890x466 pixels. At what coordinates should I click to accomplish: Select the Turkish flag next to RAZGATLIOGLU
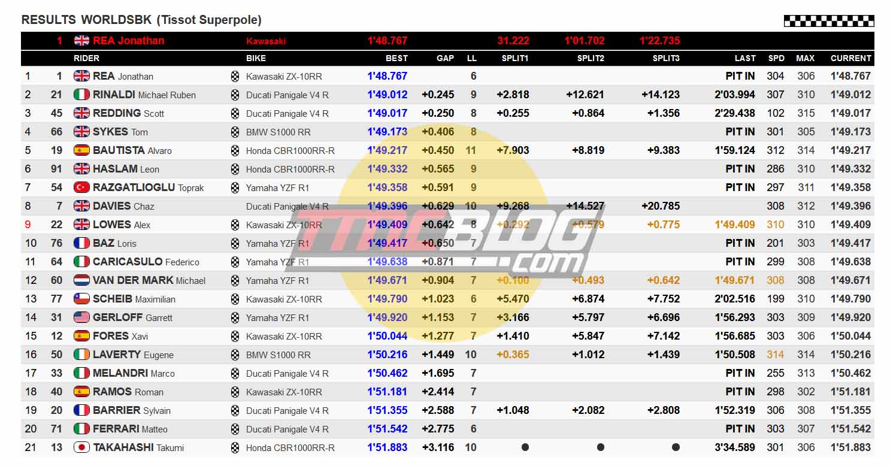81,187
